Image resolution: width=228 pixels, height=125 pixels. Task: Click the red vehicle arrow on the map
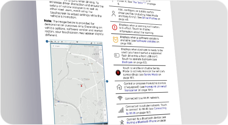[x=81, y=86]
